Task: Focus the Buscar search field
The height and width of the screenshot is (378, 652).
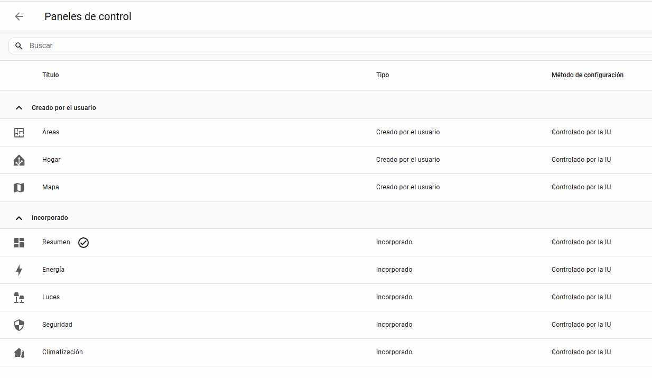Action: tap(317, 46)
